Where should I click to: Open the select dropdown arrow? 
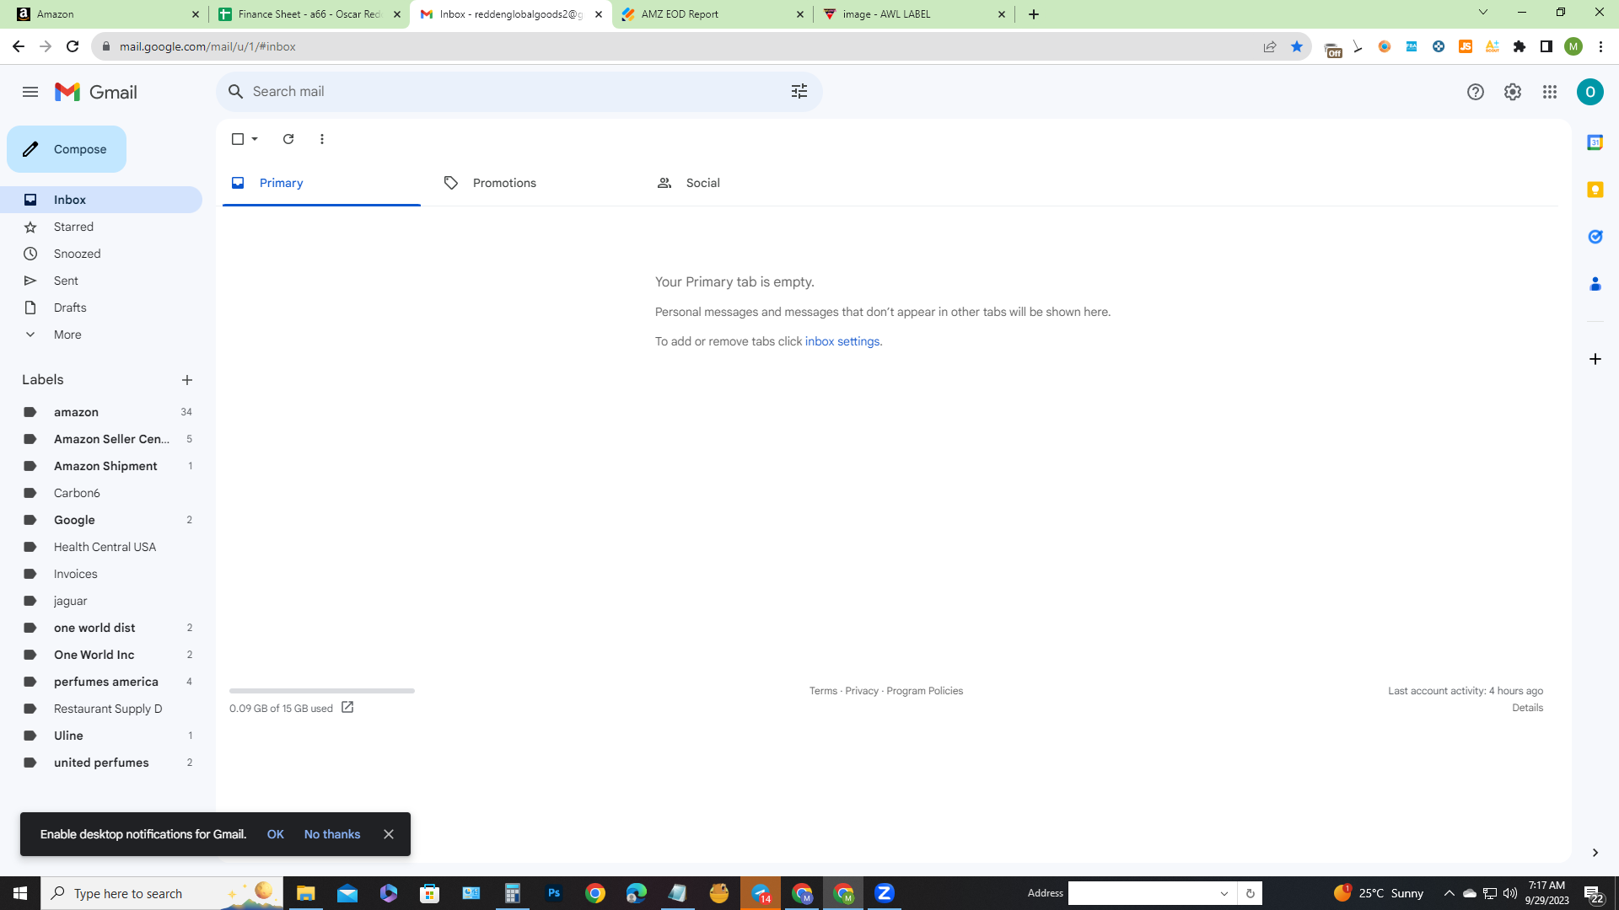click(x=255, y=139)
